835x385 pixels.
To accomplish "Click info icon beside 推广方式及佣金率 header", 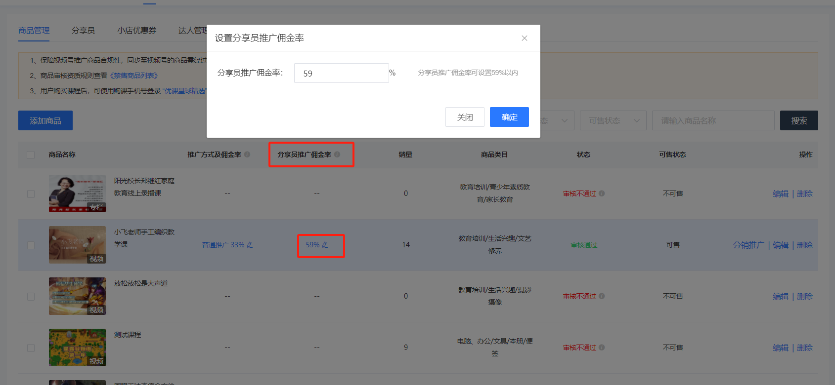I will tap(247, 154).
